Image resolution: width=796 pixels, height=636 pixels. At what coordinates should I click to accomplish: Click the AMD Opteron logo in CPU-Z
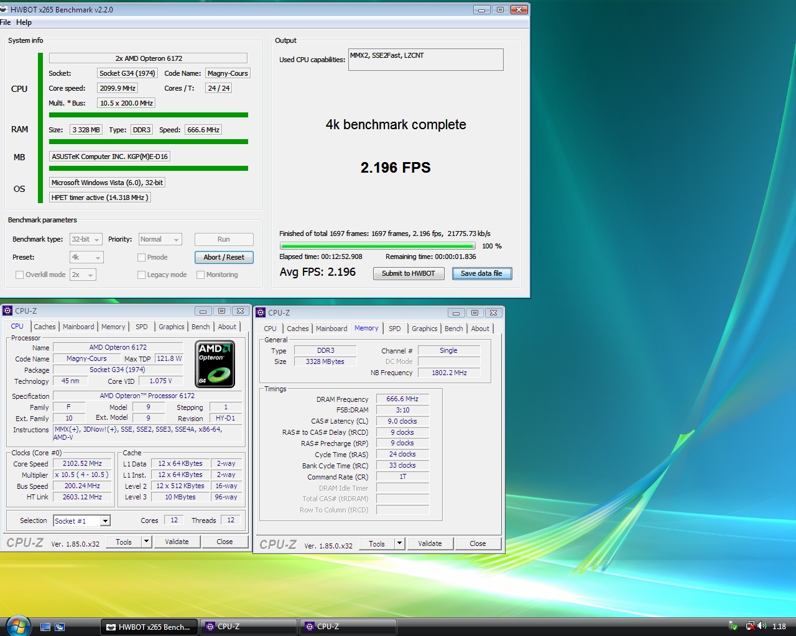click(x=215, y=364)
